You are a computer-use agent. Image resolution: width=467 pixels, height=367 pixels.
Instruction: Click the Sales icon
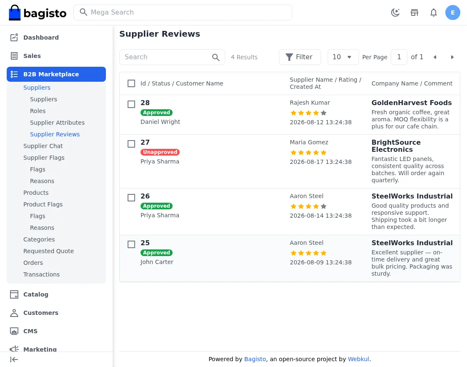click(14, 56)
